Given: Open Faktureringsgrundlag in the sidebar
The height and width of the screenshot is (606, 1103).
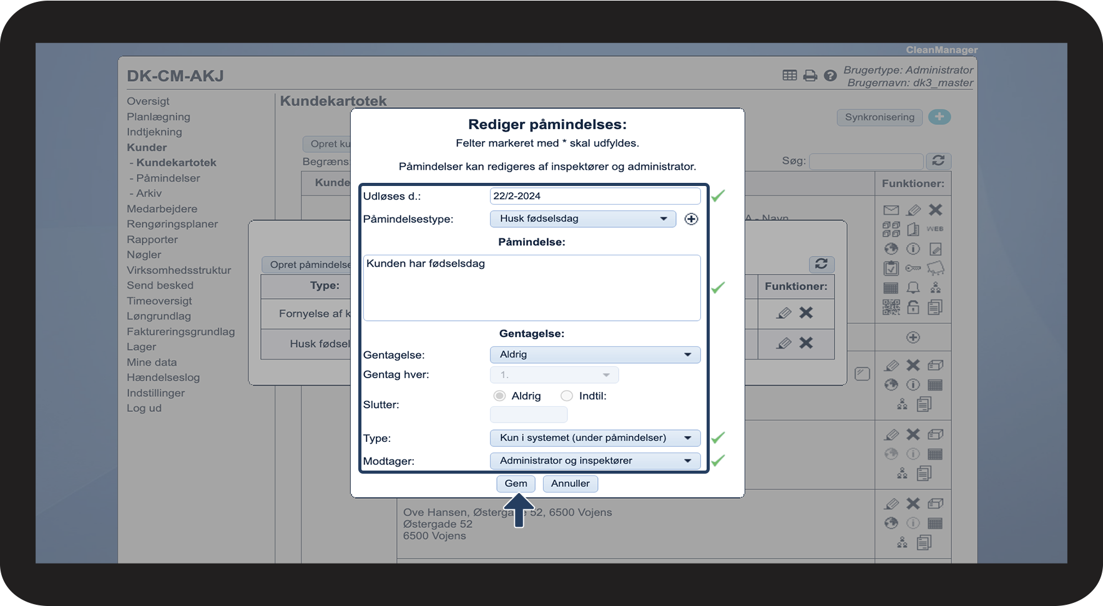Looking at the screenshot, I should [181, 332].
